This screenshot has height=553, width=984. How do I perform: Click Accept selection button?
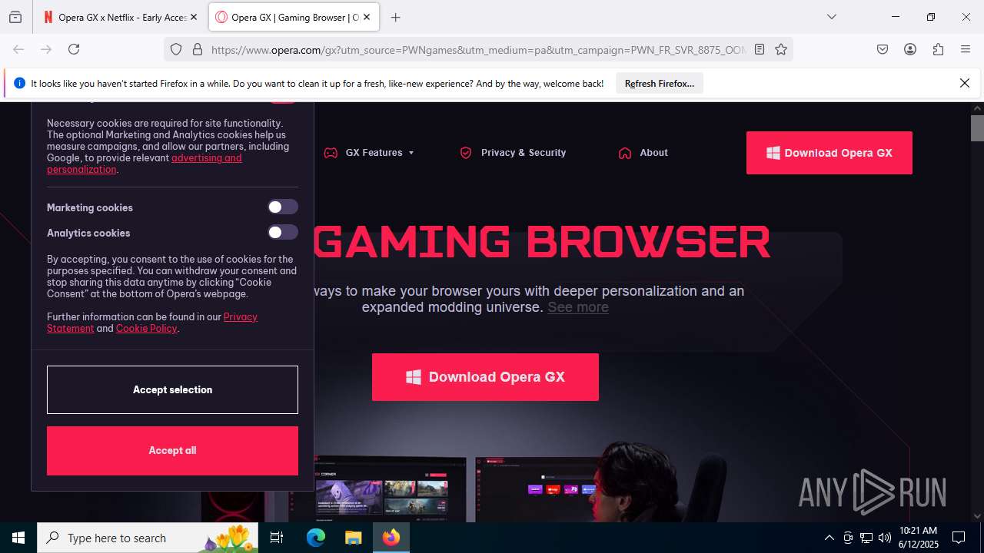(x=172, y=389)
